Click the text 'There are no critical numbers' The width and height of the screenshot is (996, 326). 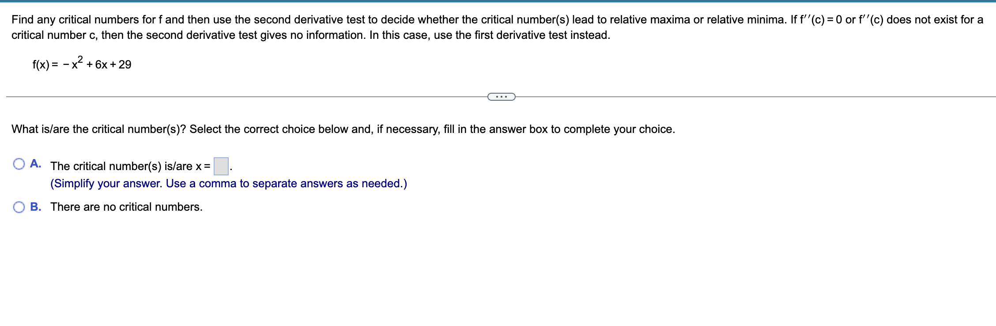tap(126, 206)
